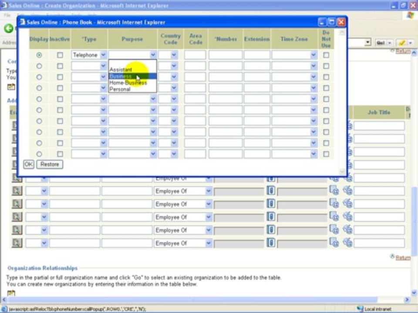
Task: Click small icon beside the bottom Return link
Action: tap(392, 256)
